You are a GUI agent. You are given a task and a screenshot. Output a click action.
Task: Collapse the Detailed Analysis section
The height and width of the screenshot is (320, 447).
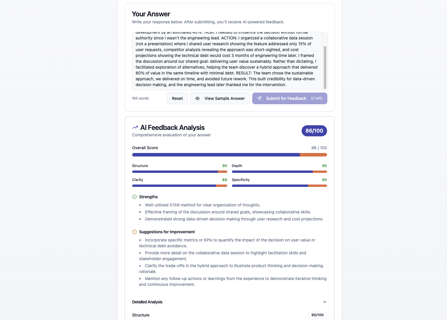point(324,302)
